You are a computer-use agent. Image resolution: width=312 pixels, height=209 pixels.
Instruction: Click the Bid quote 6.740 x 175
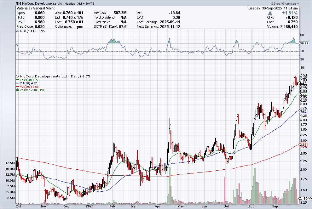click(73, 18)
